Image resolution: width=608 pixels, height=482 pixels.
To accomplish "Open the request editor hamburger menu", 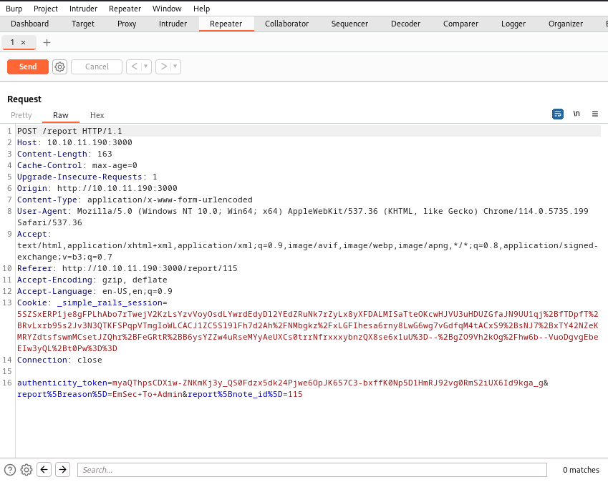I will pyautogui.click(x=595, y=114).
